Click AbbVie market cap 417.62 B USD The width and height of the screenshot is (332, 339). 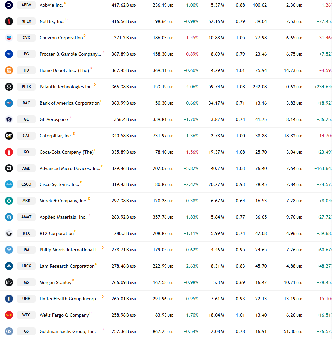tap(124, 5)
